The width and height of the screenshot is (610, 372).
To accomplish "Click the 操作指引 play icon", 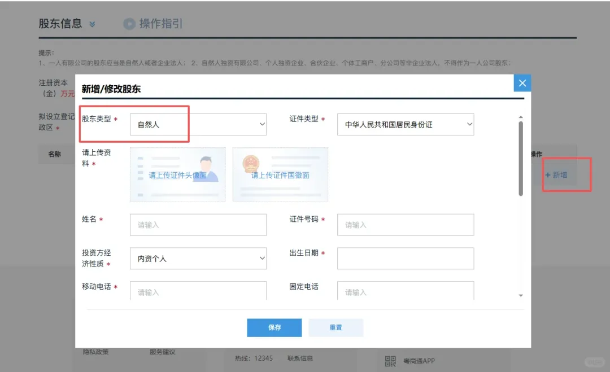I will (x=129, y=24).
